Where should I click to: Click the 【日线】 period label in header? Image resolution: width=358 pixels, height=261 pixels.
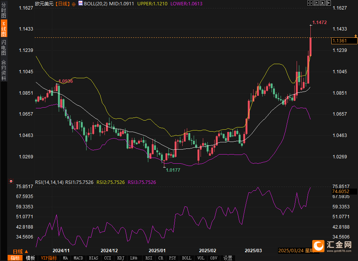(x=62, y=4)
